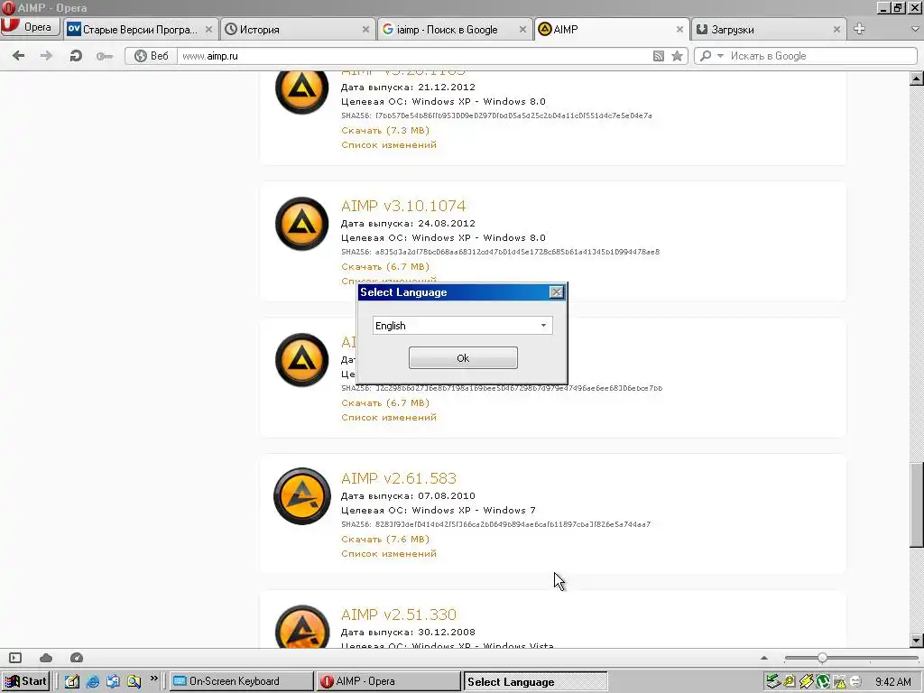
Task: Click the Opera menu button
Action: (x=30, y=27)
